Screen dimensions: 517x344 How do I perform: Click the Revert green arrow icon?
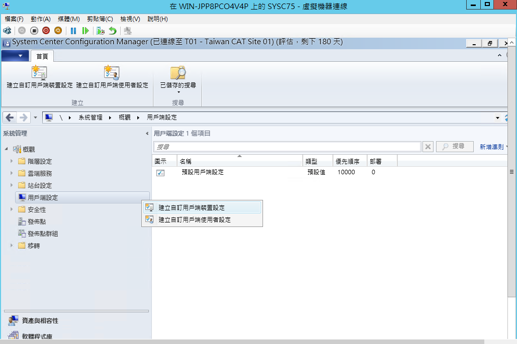coord(113,31)
